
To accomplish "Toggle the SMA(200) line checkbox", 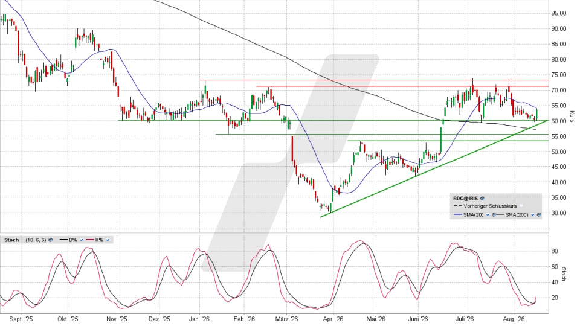I will coord(533,214).
